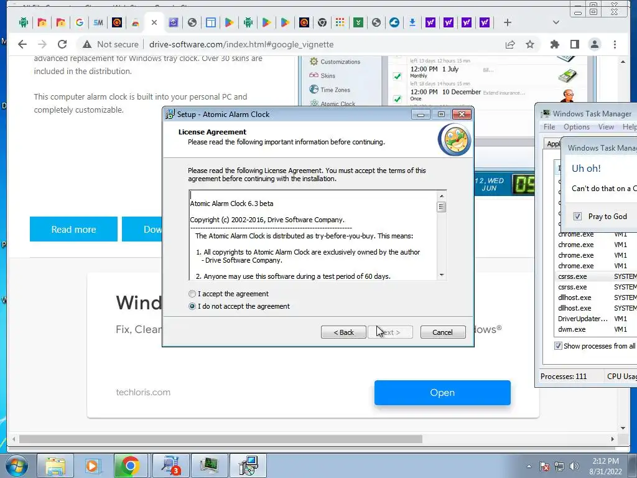The image size is (637, 478).
Task: Click the license agreement scrollbar thumb
Action: [x=441, y=207]
